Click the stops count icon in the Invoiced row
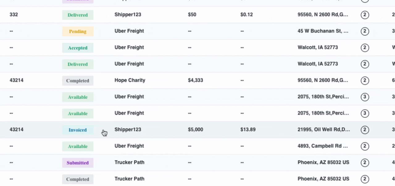Image resolution: width=395 pixels, height=186 pixels. coord(365,130)
